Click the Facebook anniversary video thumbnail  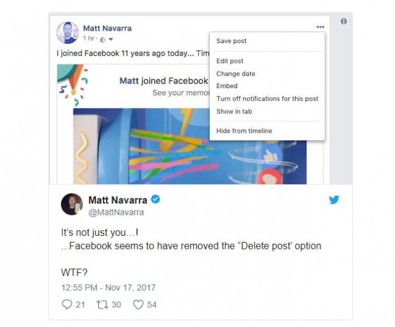[x=189, y=146]
